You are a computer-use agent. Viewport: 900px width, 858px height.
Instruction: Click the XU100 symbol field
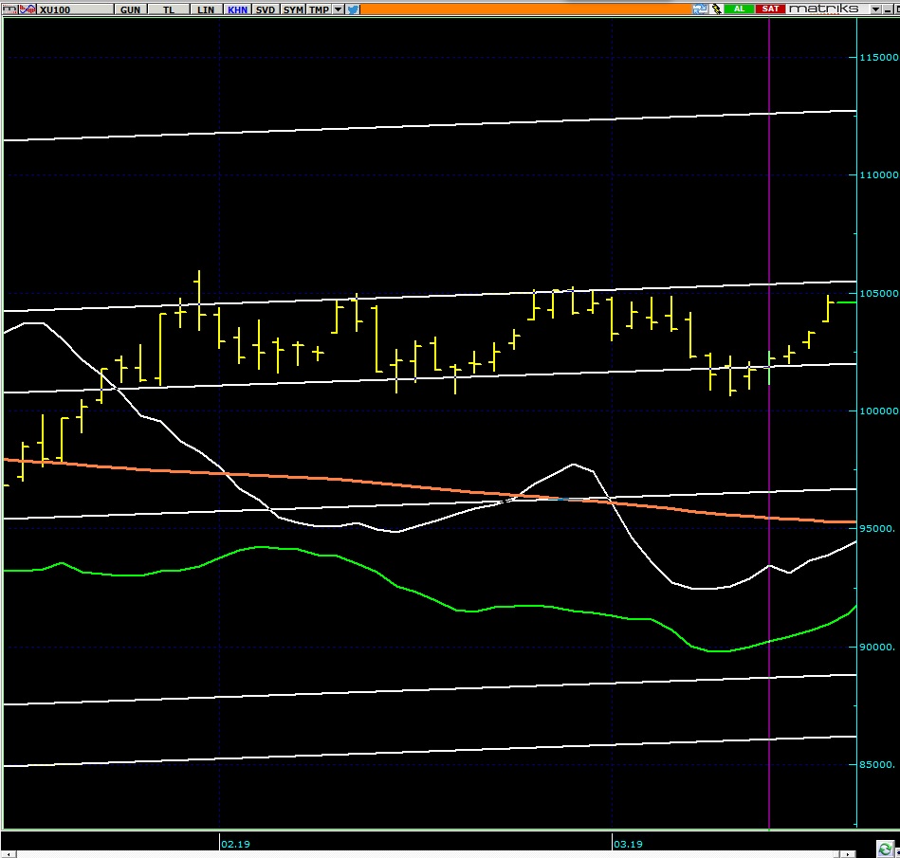75,9
